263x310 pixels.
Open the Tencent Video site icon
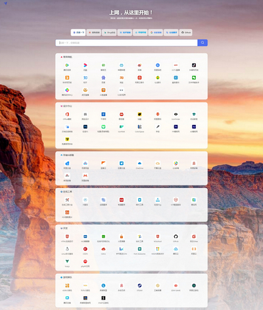(67, 65)
